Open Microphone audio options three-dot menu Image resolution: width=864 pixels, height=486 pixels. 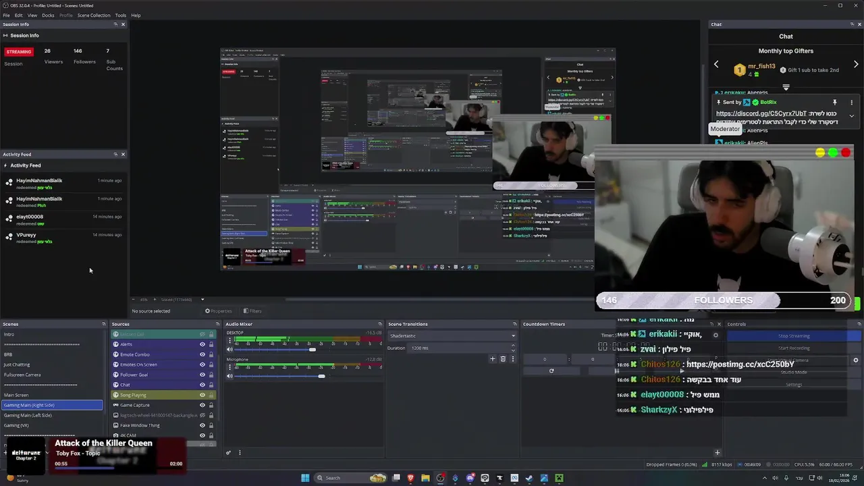(230, 367)
